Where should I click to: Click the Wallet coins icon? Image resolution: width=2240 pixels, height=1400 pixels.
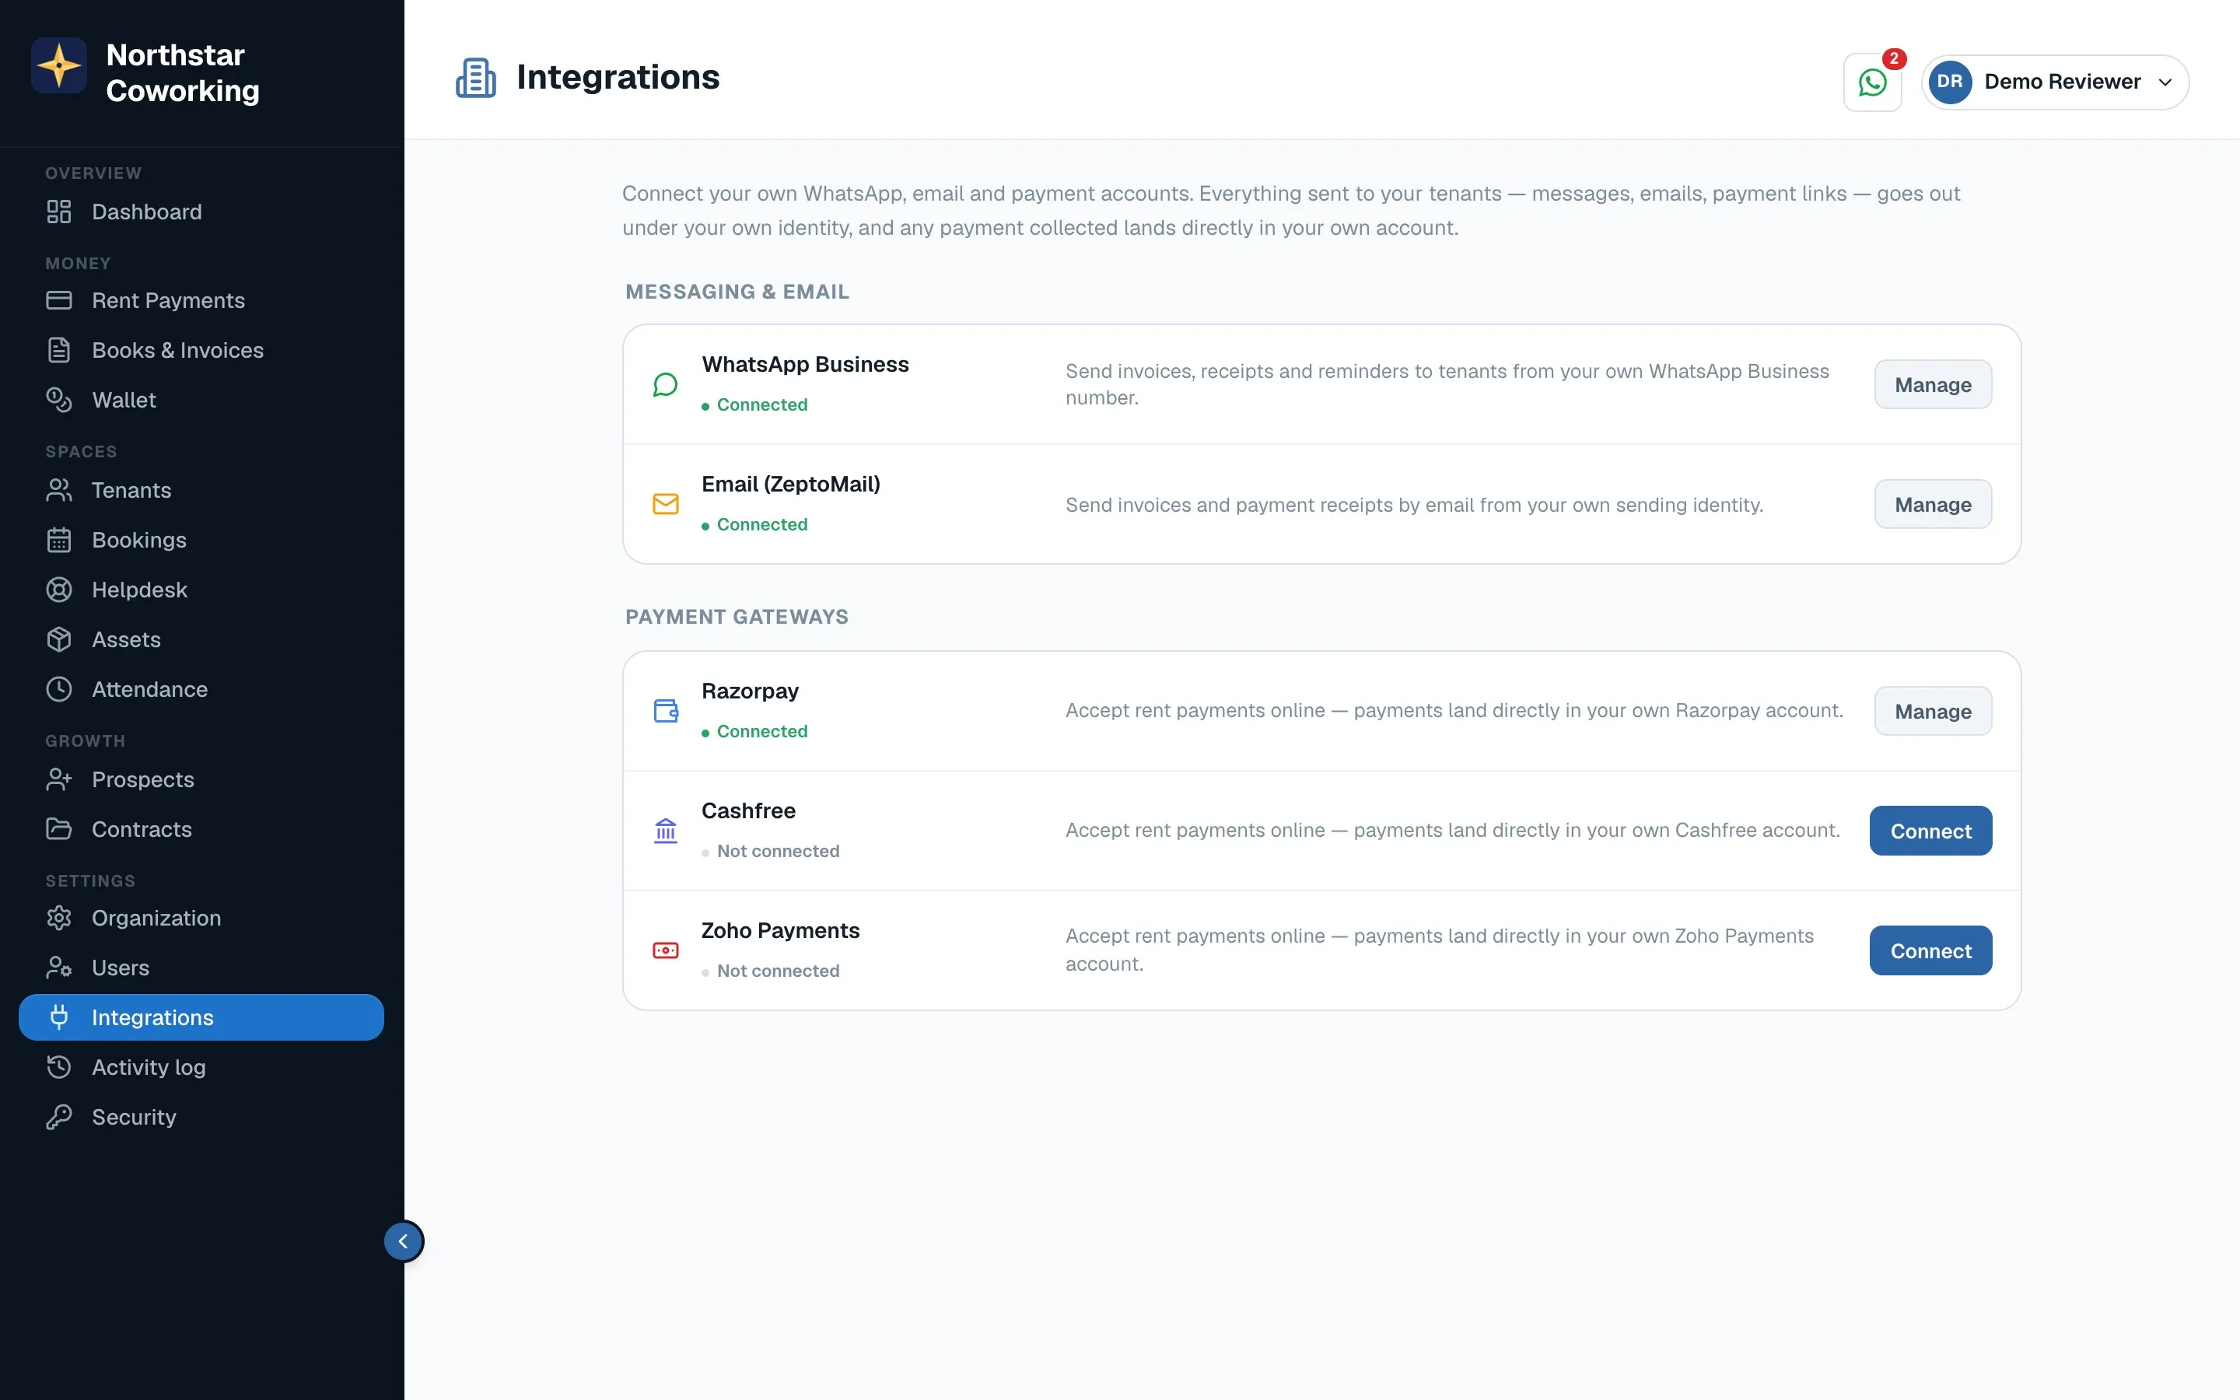[x=59, y=400]
